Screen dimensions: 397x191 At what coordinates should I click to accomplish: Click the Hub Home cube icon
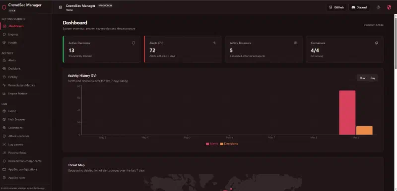(4, 111)
